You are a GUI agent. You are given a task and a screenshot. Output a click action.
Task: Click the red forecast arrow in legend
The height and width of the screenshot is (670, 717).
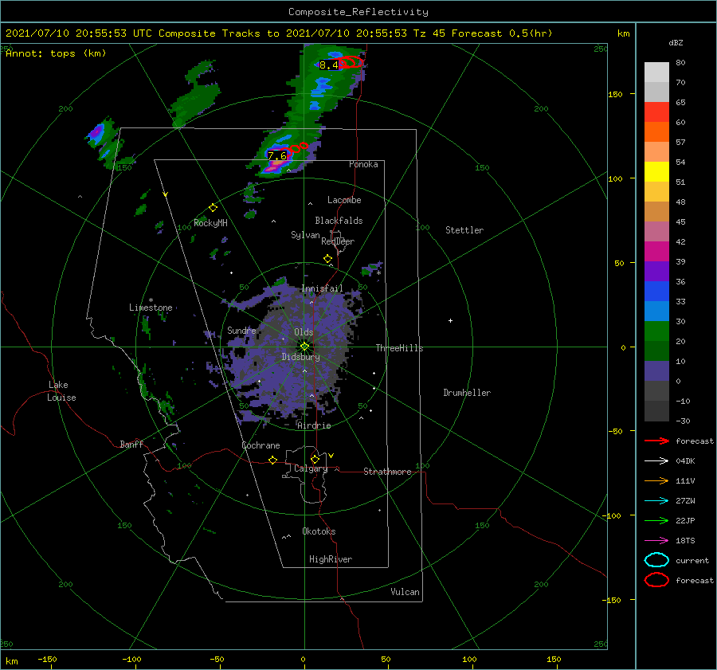[x=656, y=441]
